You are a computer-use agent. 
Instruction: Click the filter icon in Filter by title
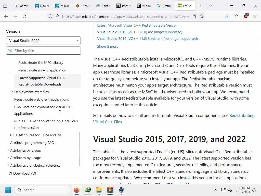10,51
